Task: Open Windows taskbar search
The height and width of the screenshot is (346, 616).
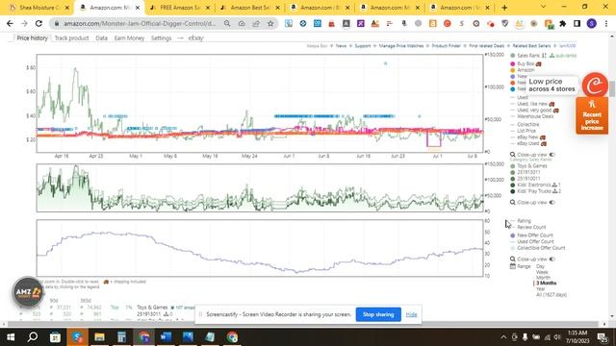Action: (33, 337)
